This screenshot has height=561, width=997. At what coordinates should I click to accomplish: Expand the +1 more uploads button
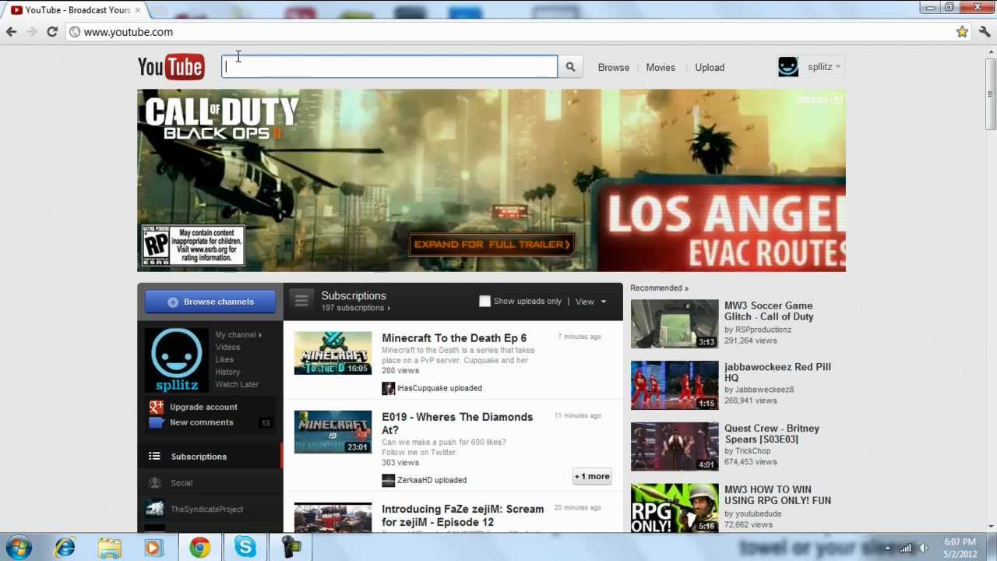[x=592, y=476]
